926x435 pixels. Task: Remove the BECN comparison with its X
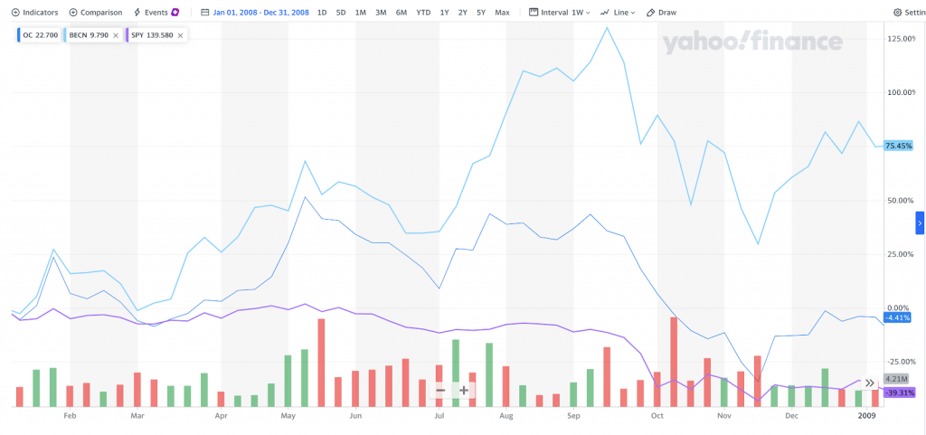(x=116, y=35)
